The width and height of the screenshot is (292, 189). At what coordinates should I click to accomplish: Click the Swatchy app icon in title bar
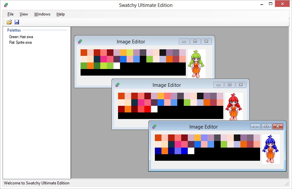pyautogui.click(x=6, y=5)
